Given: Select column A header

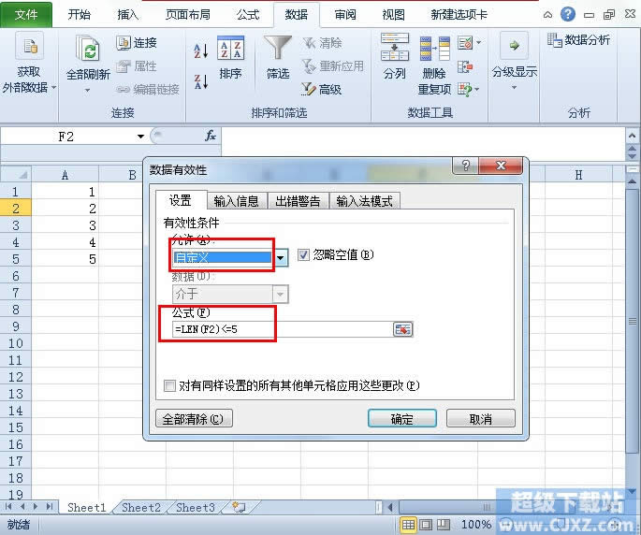Looking at the screenshot, I should click(x=65, y=175).
